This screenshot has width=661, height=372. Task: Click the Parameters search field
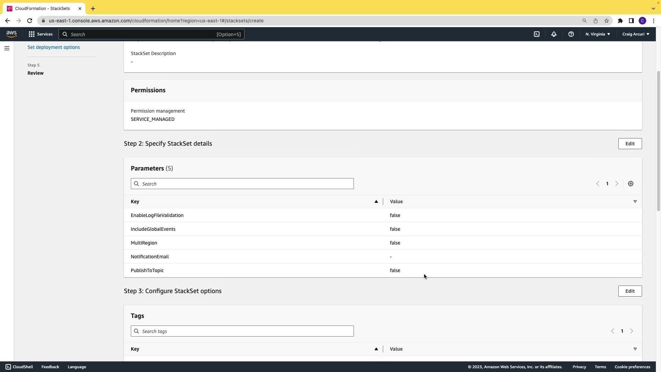[x=242, y=184]
